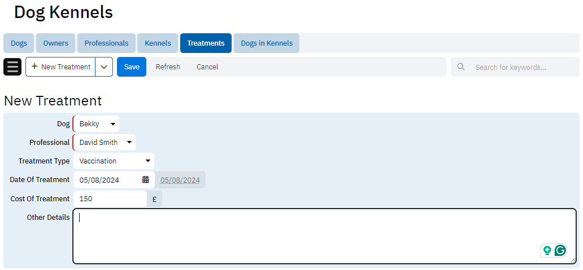Go to the Kennels tab
The image size is (583, 270).
click(x=158, y=43)
